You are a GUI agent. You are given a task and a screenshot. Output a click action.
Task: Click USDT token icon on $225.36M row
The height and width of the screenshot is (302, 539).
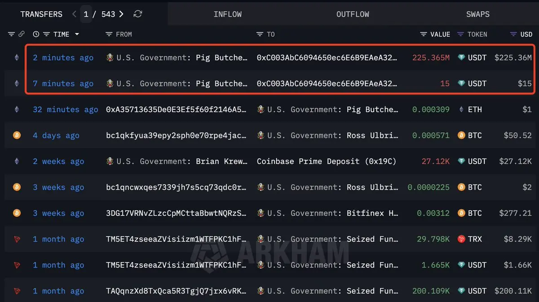click(461, 57)
